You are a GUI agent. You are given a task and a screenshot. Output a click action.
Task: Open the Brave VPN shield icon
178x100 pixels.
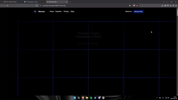pos(173,6)
